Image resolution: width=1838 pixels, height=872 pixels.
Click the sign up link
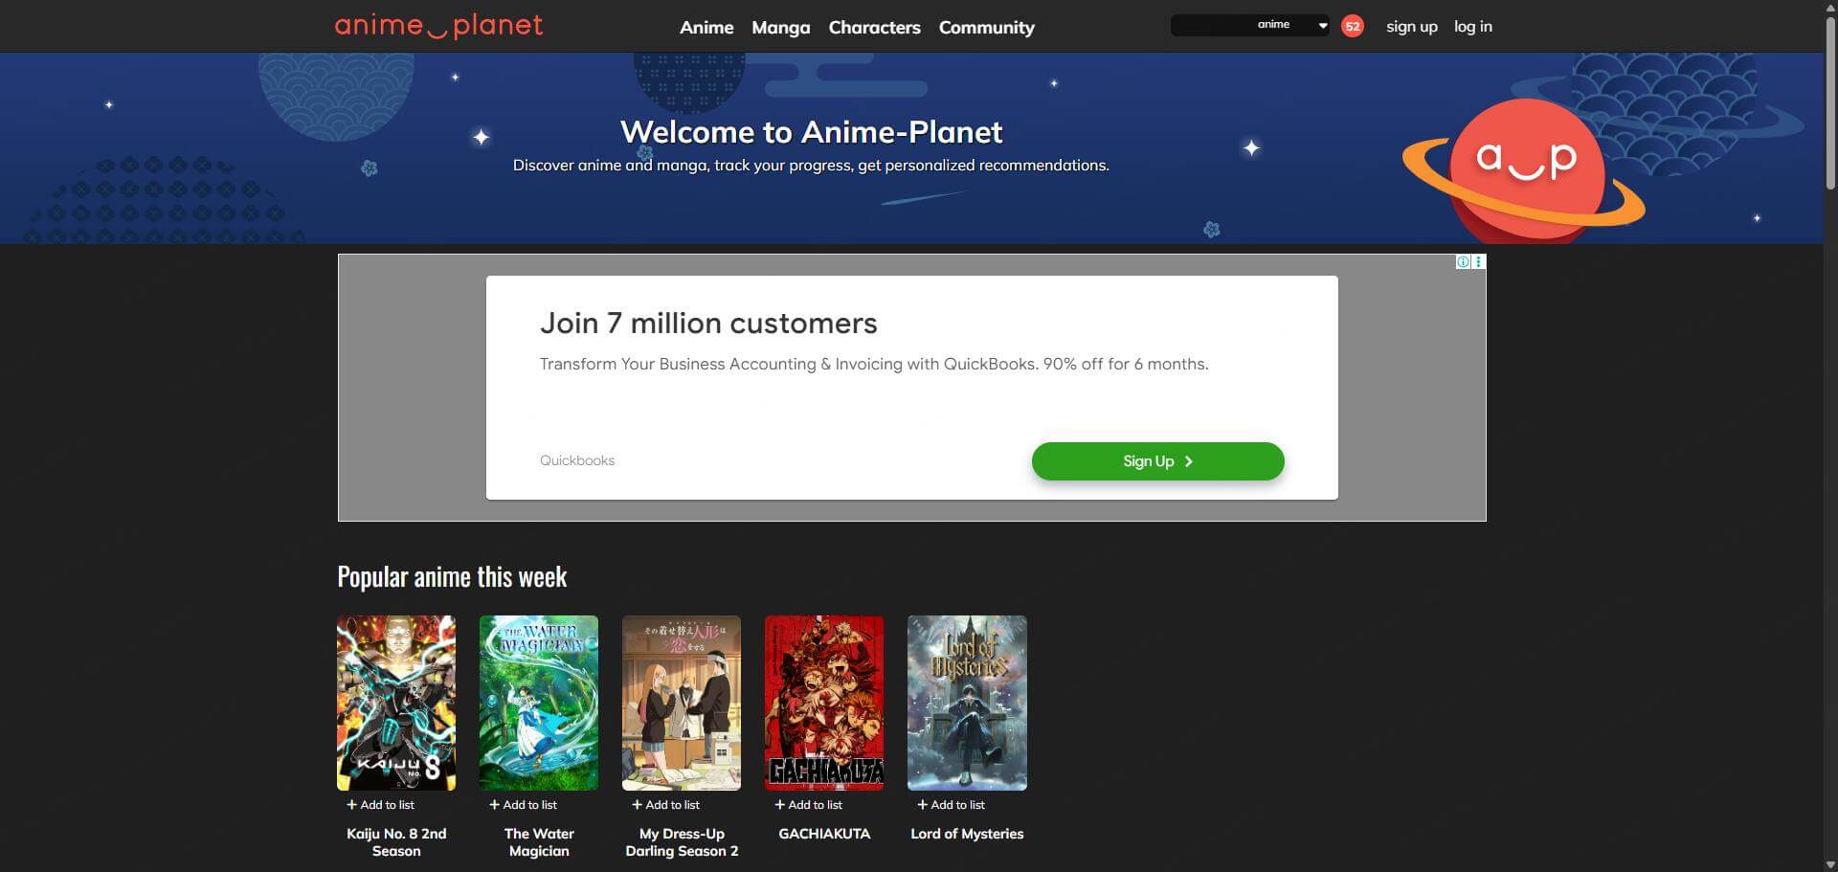coord(1411,26)
